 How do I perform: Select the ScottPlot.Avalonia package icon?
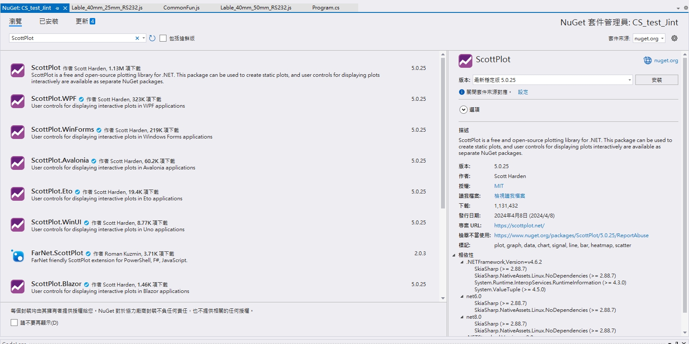18,163
